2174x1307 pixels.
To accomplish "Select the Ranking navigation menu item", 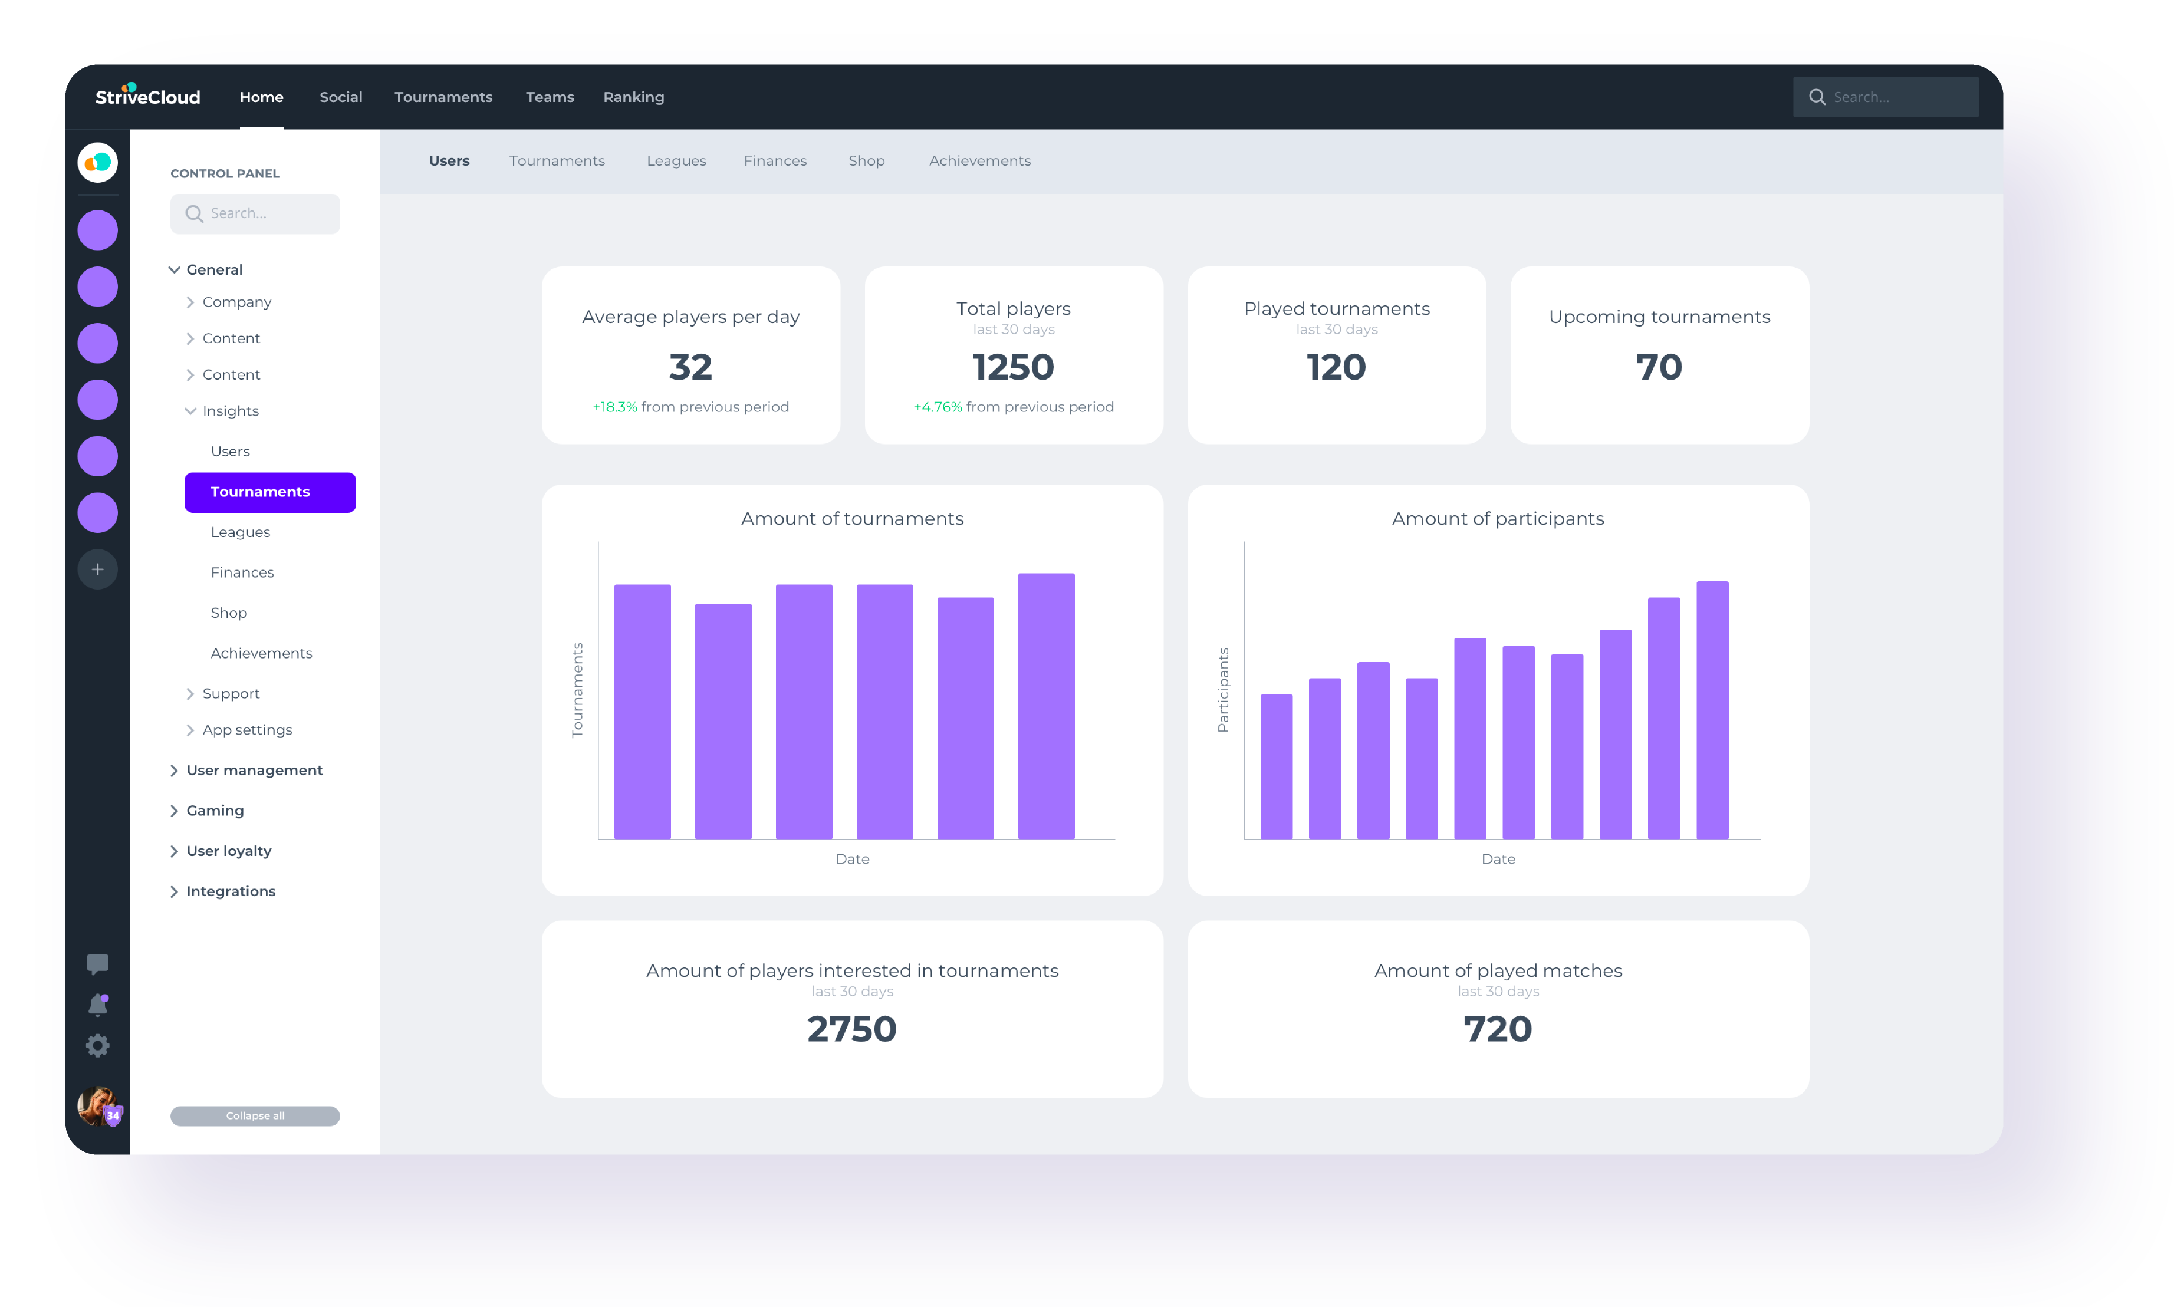I will (633, 96).
